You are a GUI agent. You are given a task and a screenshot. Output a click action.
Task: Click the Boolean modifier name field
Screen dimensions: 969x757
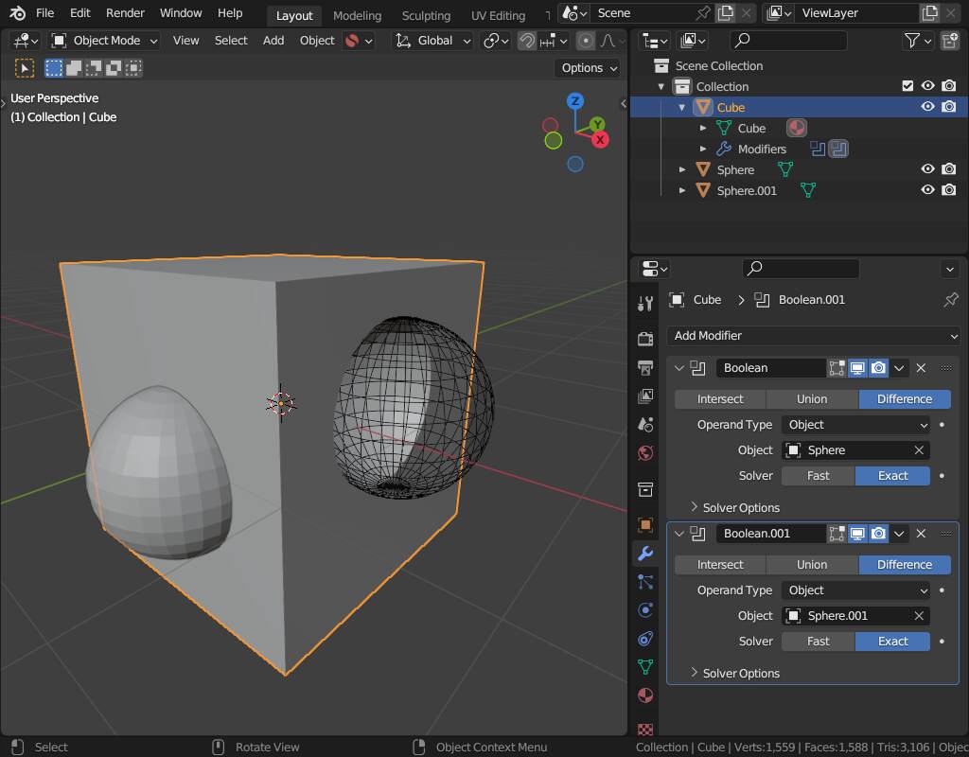point(770,368)
